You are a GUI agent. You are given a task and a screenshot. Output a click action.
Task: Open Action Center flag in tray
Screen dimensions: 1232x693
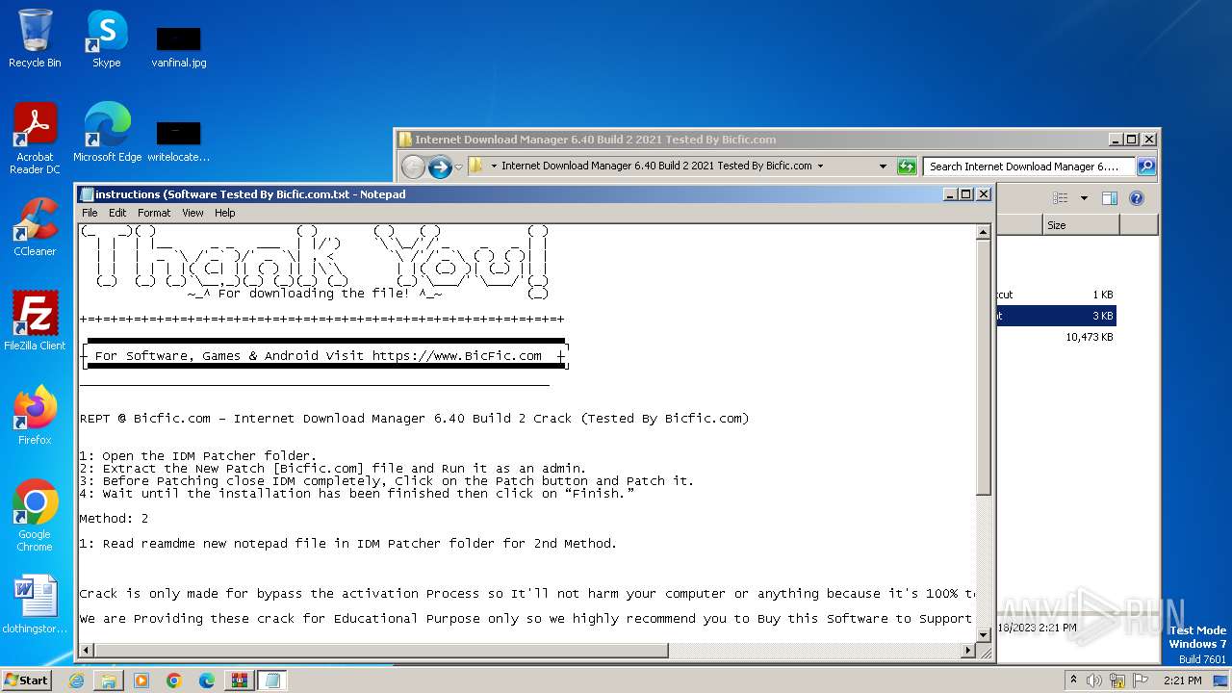pyautogui.click(x=1141, y=680)
